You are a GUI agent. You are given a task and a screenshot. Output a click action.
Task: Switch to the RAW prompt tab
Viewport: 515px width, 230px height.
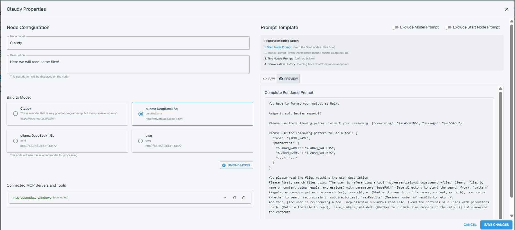[269, 79]
